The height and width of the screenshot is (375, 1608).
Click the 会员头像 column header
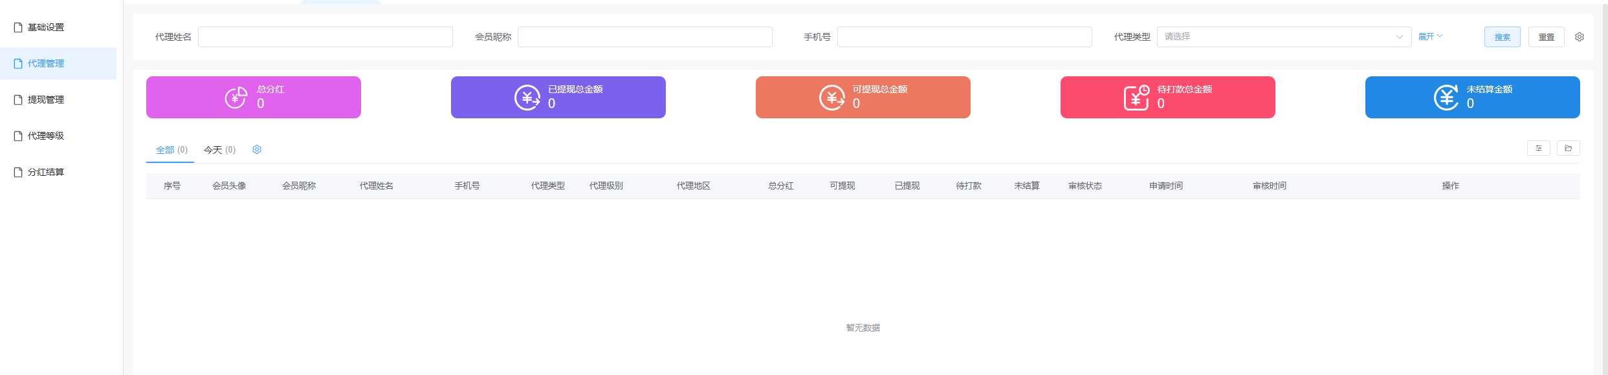tap(229, 186)
